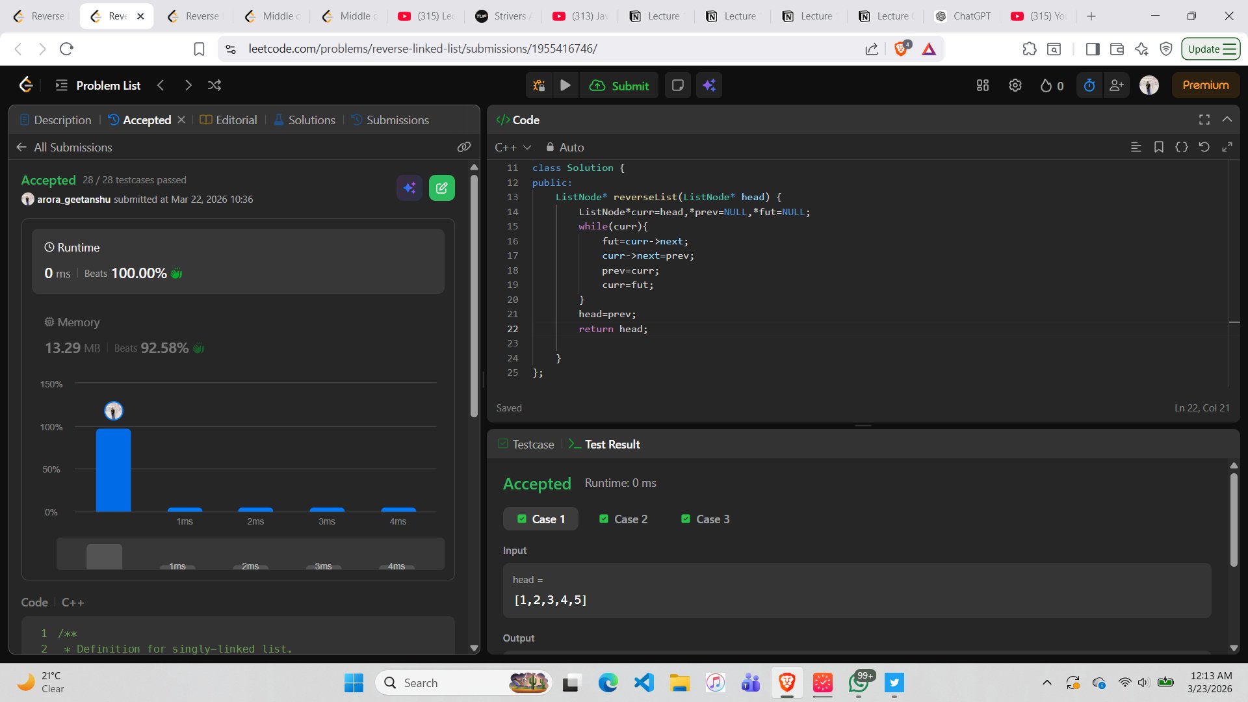
Task: Open the C++ language dropdown
Action: coord(513,147)
